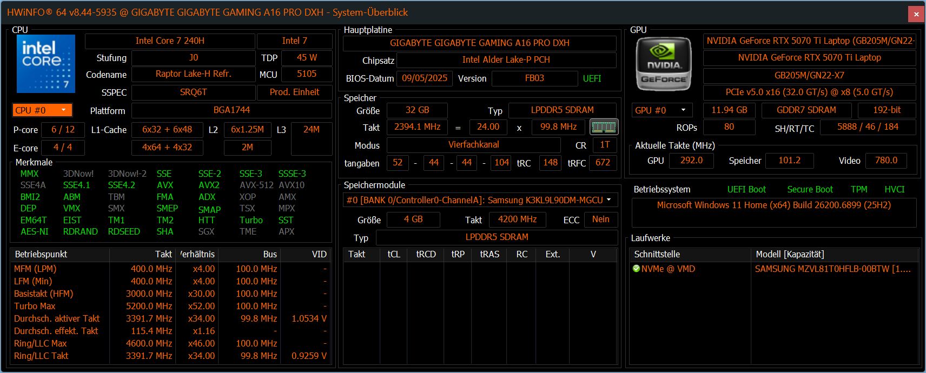Close the System-Überblick window
Image resolution: width=926 pixels, height=373 pixels.
916,14
